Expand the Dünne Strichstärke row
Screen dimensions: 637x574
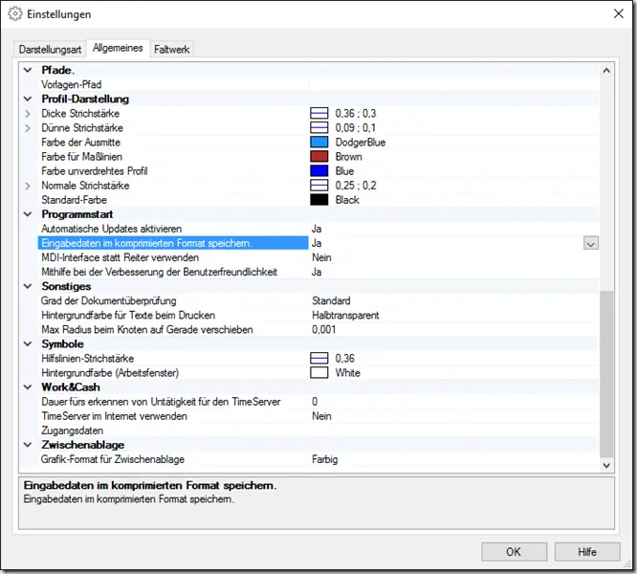[x=28, y=128]
